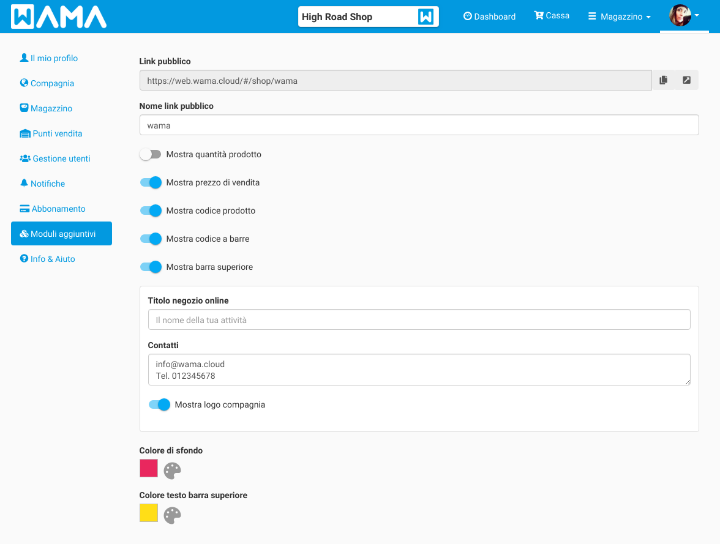
Task: Select Moduli aggiuntivi in sidebar
Action: click(x=61, y=234)
